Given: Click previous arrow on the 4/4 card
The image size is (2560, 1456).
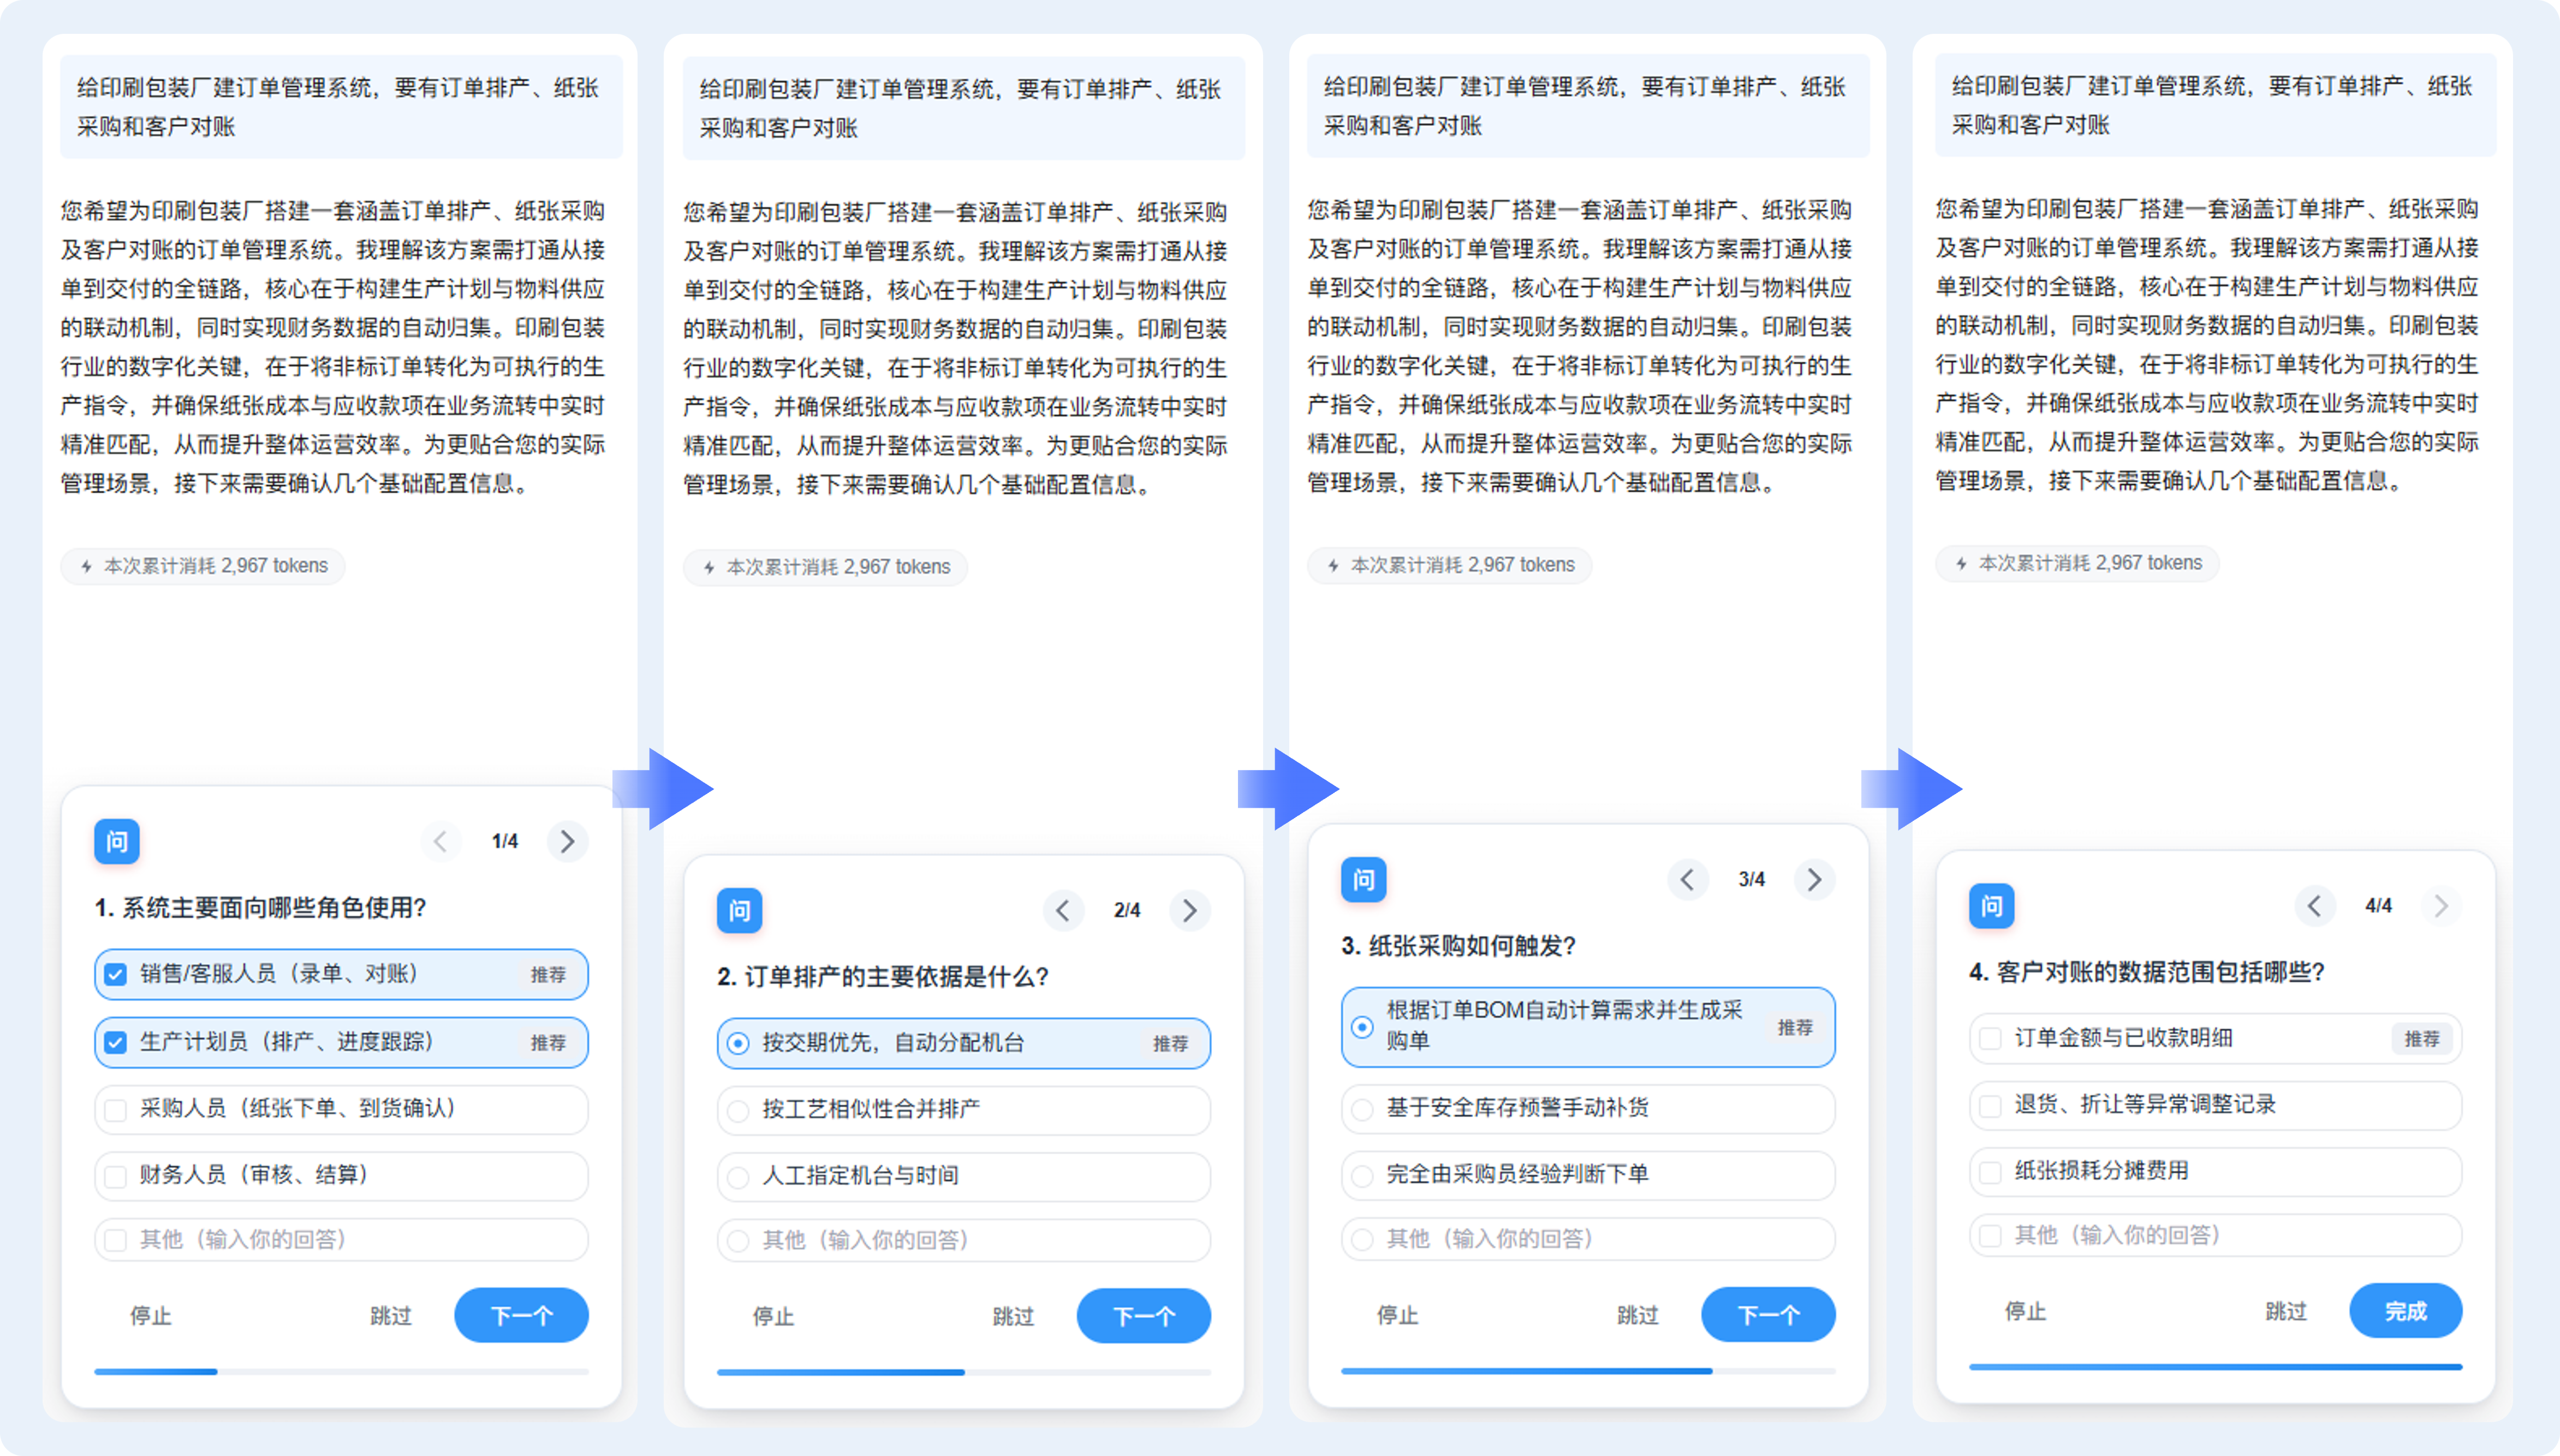Looking at the screenshot, I should click(x=2314, y=906).
